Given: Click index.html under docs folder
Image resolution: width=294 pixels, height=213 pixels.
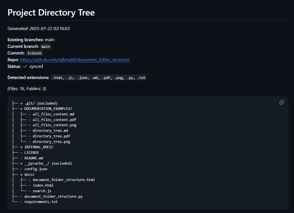Looking at the screenshot, I should pos(43,185).
